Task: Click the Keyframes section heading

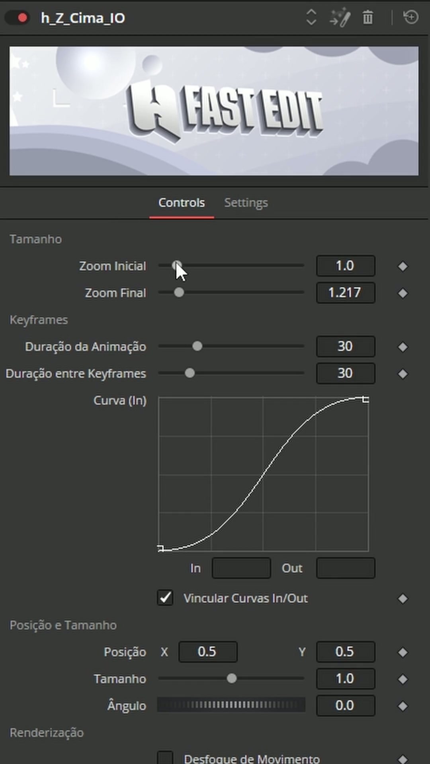Action: (39, 320)
